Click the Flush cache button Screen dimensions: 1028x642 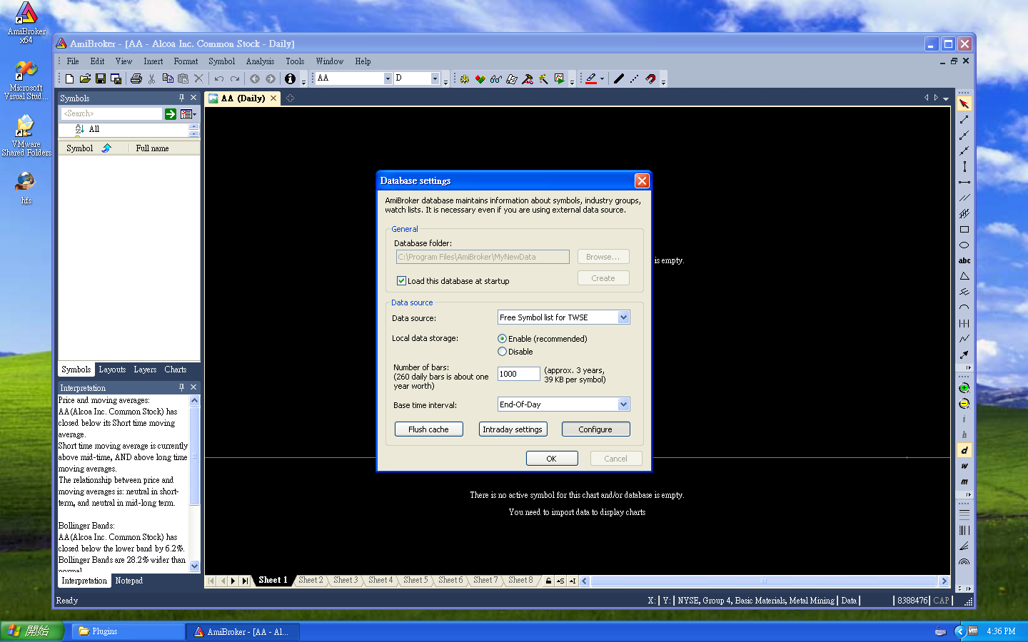coord(429,429)
